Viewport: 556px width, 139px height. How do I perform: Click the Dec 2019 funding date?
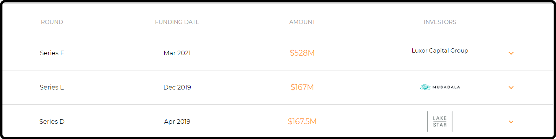(177, 87)
